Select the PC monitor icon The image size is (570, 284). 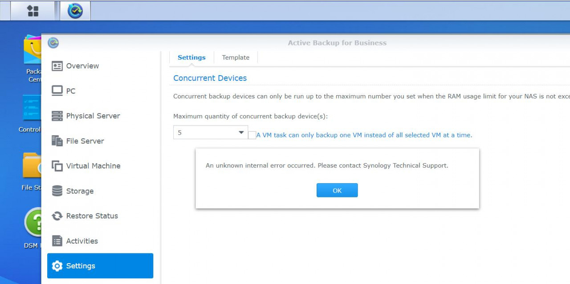pos(57,91)
